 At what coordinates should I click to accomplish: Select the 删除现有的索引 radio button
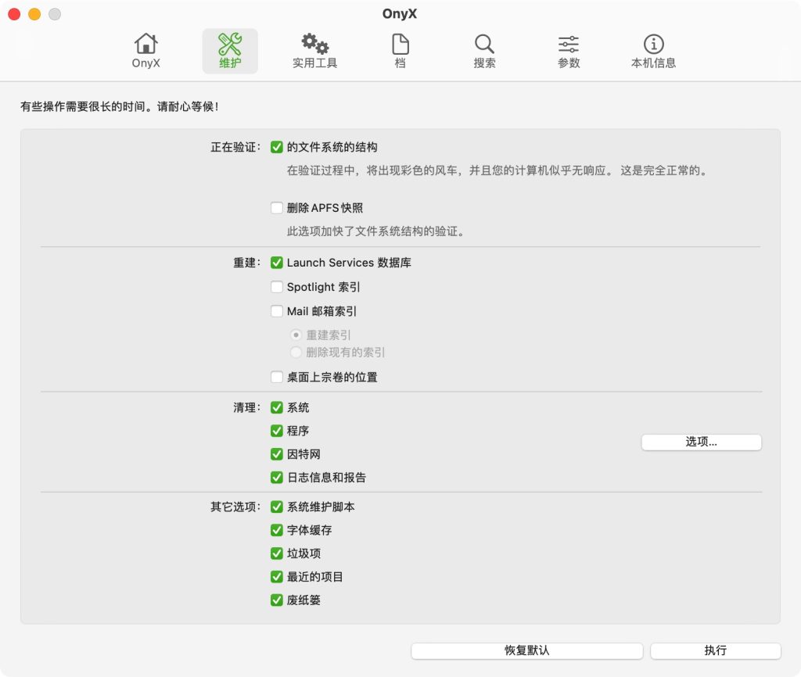pyautogui.click(x=296, y=353)
